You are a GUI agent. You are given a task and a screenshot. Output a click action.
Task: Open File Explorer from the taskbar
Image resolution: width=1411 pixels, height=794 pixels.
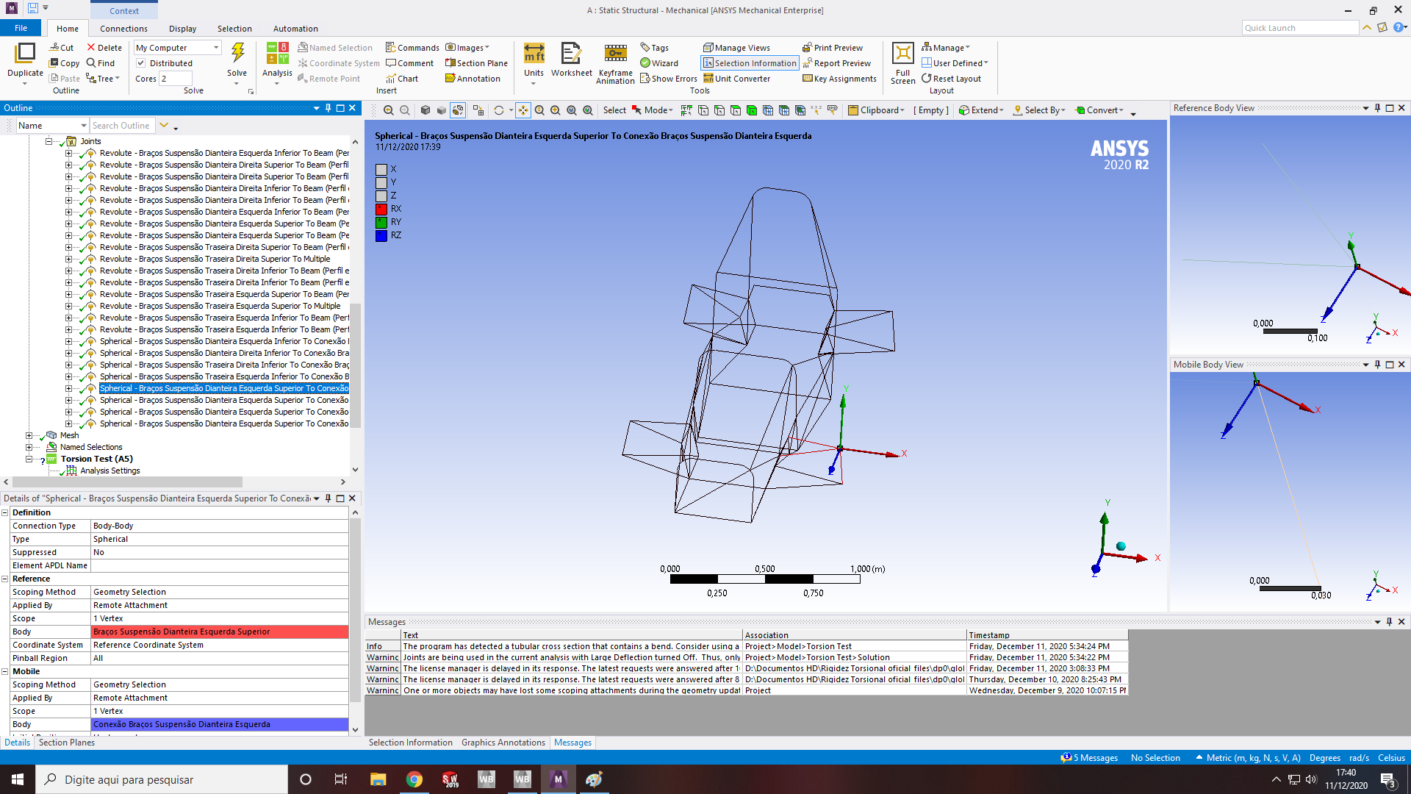(378, 779)
